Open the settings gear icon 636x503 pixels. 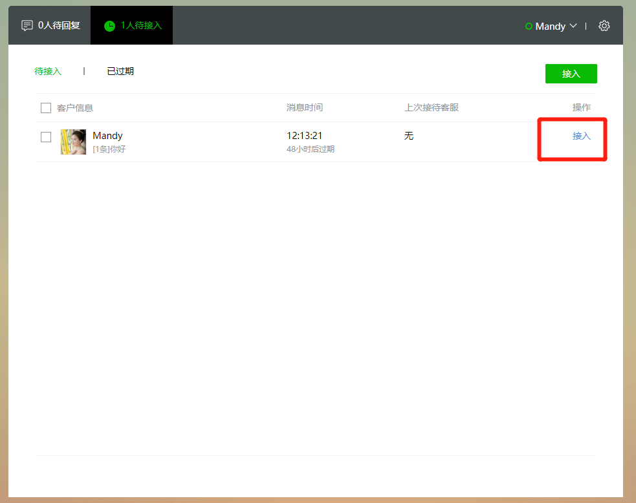(604, 26)
